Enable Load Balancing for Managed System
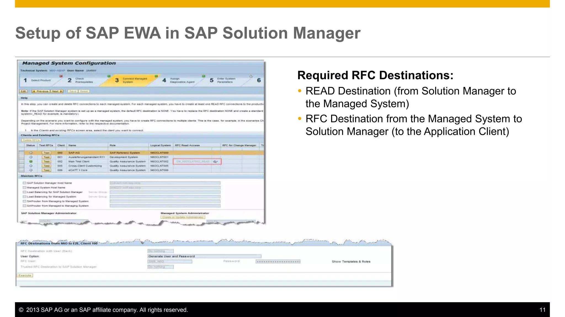The image size is (565, 317). pyautogui.click(x=25, y=197)
